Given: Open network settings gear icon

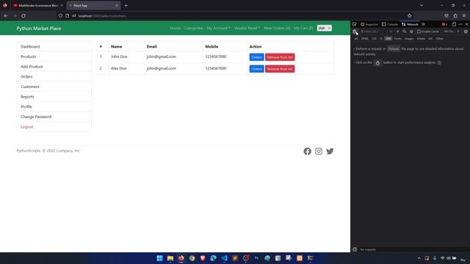Looking at the screenshot, I should click(466, 32).
